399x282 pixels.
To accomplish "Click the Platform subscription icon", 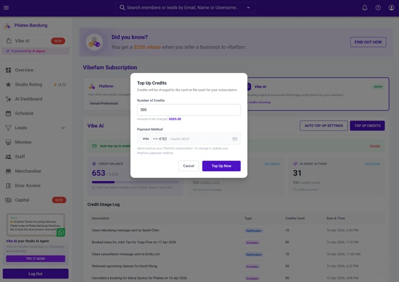I will [92, 86].
